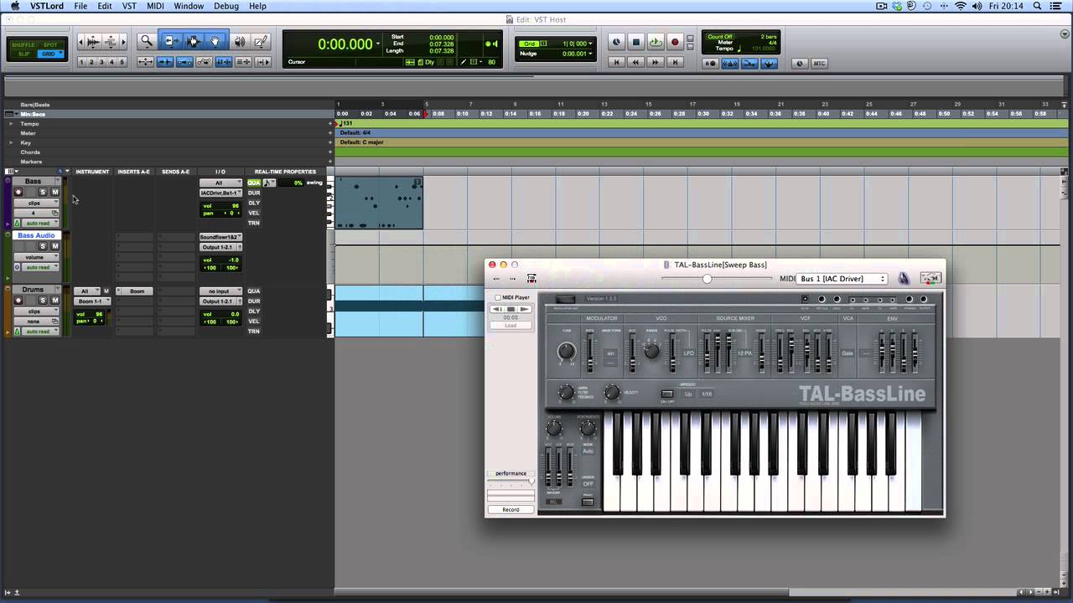Mute the Bass track
The image size is (1073, 603).
tap(55, 193)
